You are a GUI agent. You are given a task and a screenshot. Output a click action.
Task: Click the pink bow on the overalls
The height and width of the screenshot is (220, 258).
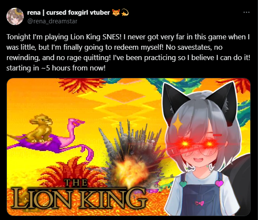click(199, 203)
